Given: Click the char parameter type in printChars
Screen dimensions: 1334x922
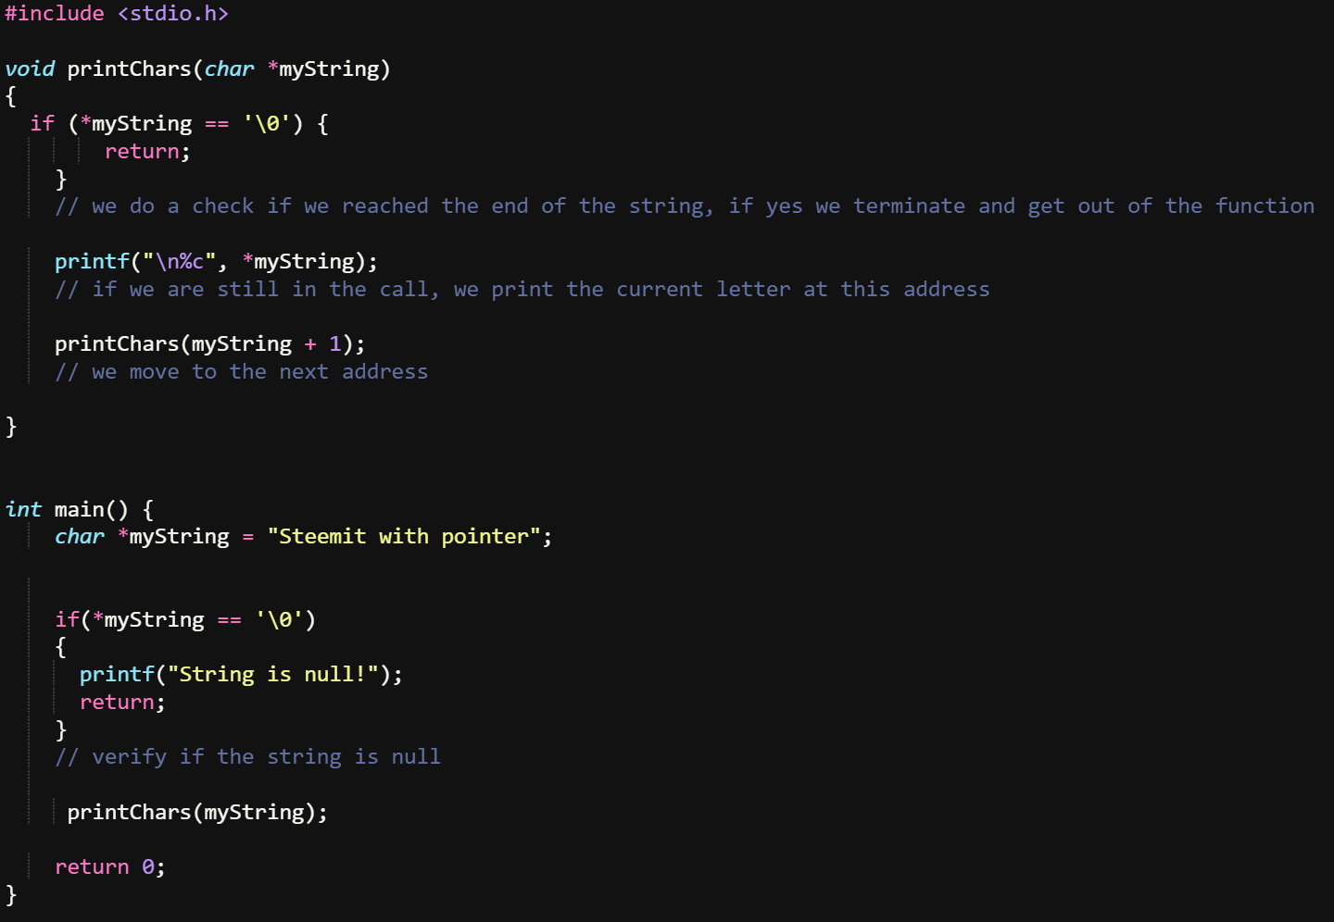Looking at the screenshot, I should coord(229,69).
